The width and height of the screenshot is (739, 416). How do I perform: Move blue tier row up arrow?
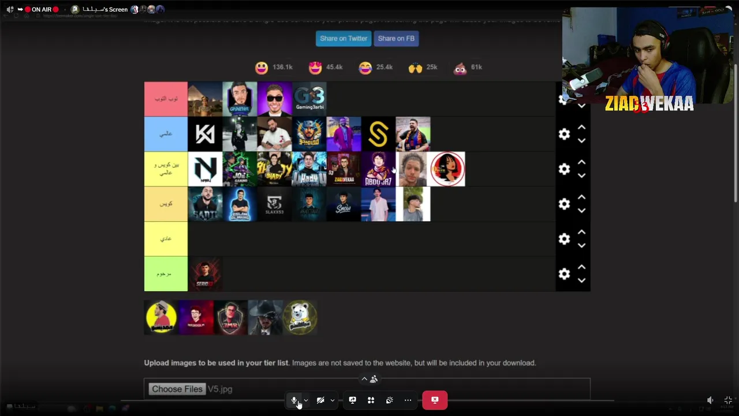581,127
